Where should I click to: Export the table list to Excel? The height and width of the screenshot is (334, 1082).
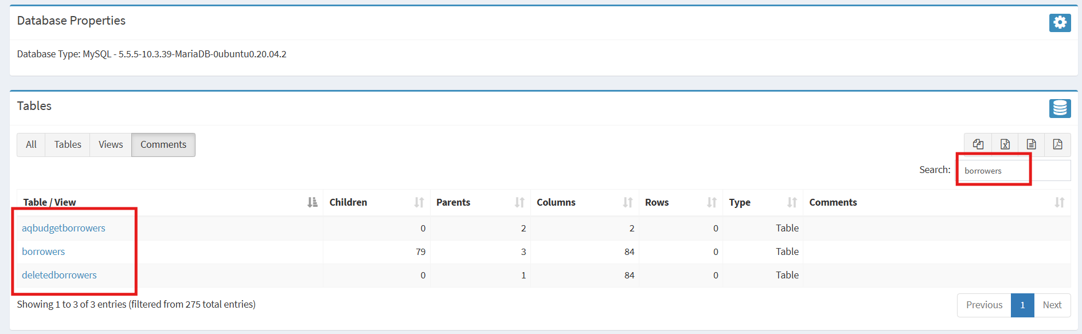[1005, 144]
